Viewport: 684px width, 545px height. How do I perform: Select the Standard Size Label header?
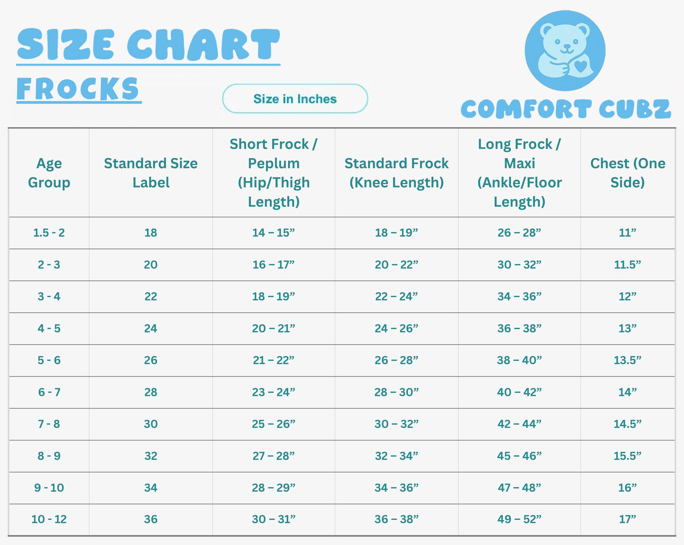tap(151, 173)
